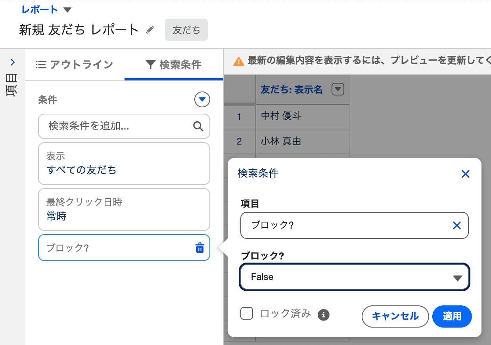The height and width of the screenshot is (345, 491).
Task: Switch to the 検索条件 tab
Action: pyautogui.click(x=173, y=65)
